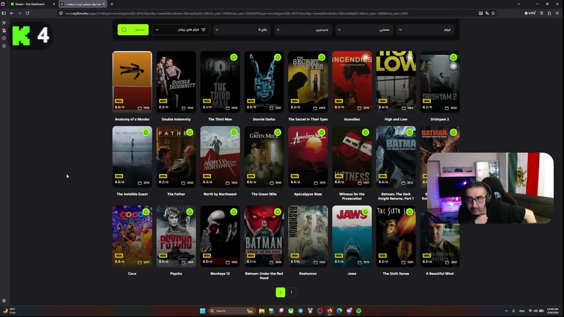Click the Drishyam 2 title link
Screen dimensions: 564x317
(440, 119)
